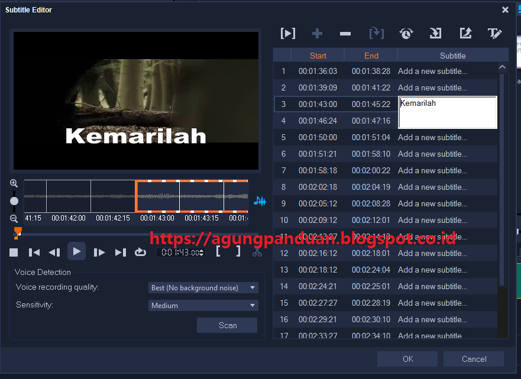Click the zoom out magnifier icon
This screenshot has height=379, width=521.
tap(14, 218)
